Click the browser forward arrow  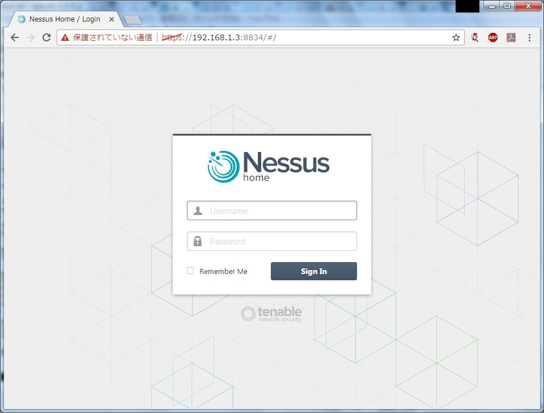click(x=31, y=37)
